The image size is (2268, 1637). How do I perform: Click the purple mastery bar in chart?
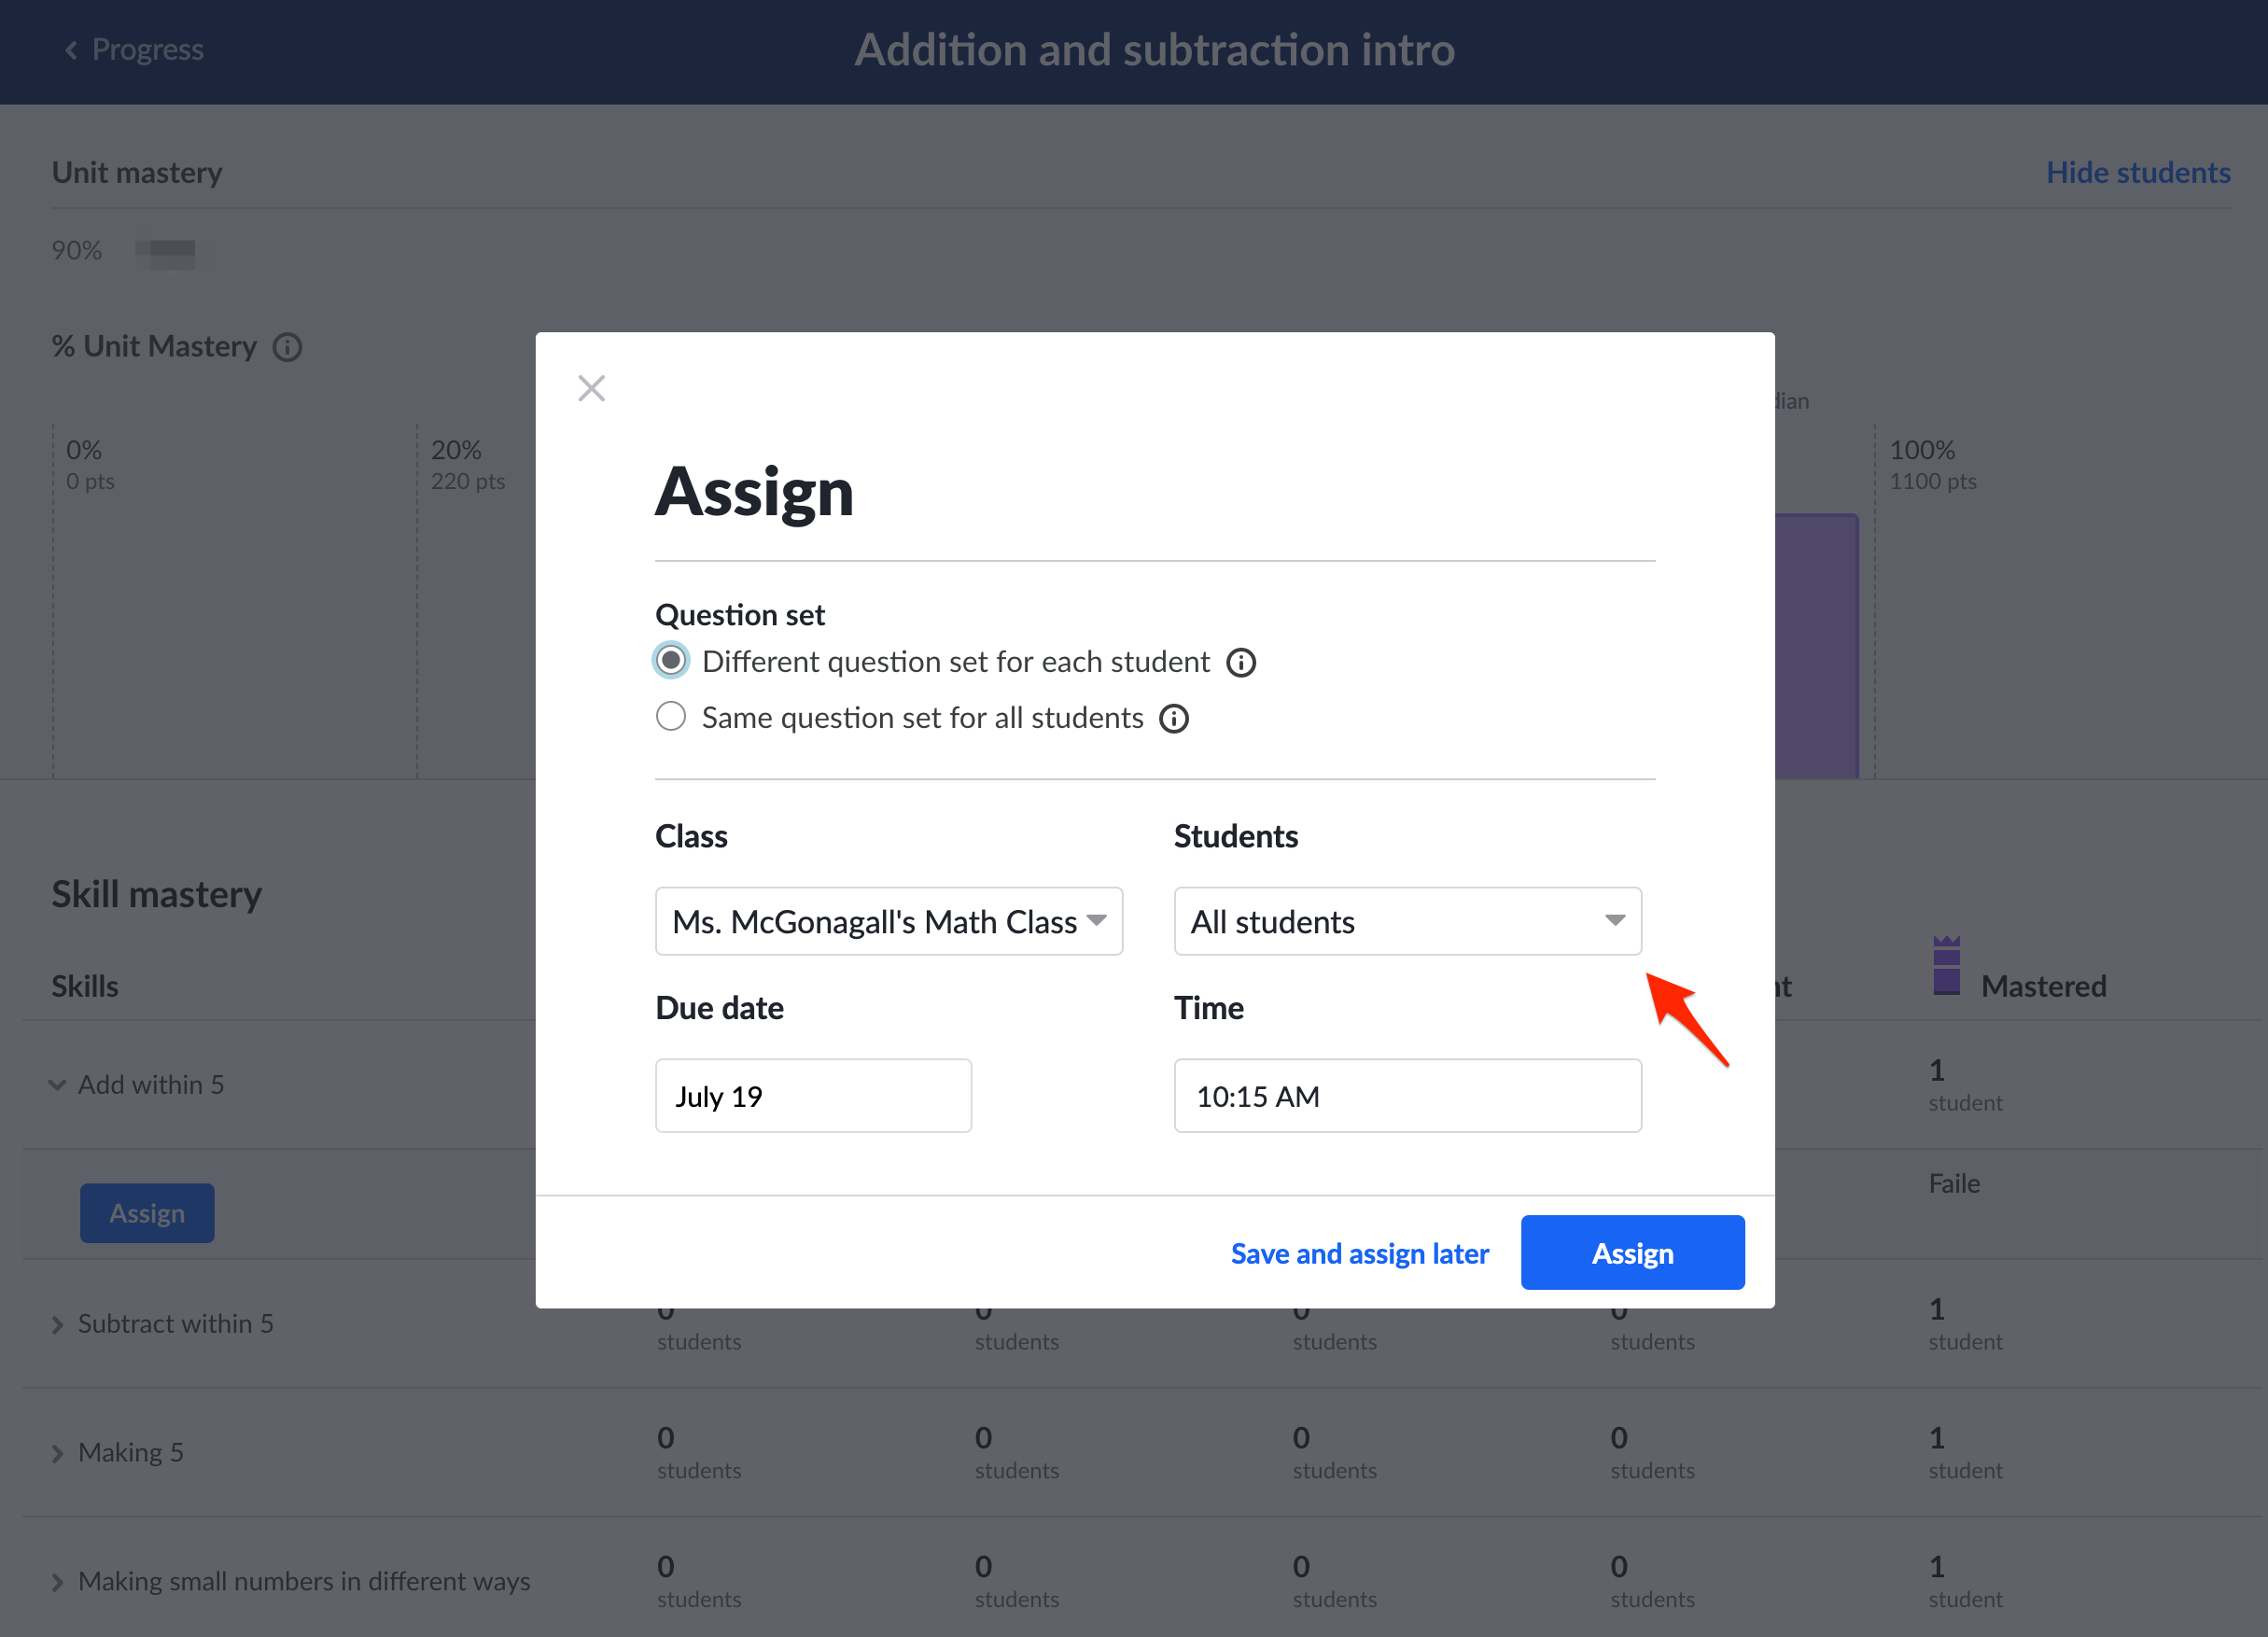point(1816,645)
